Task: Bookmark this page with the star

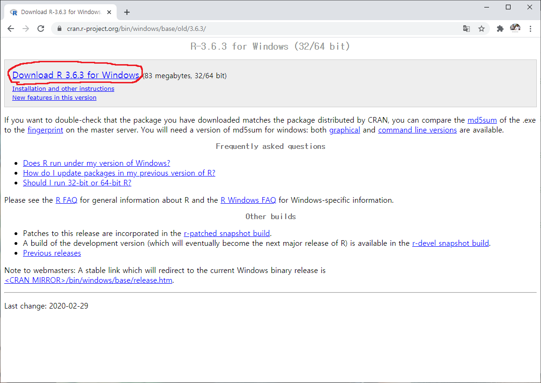Action: tap(482, 29)
